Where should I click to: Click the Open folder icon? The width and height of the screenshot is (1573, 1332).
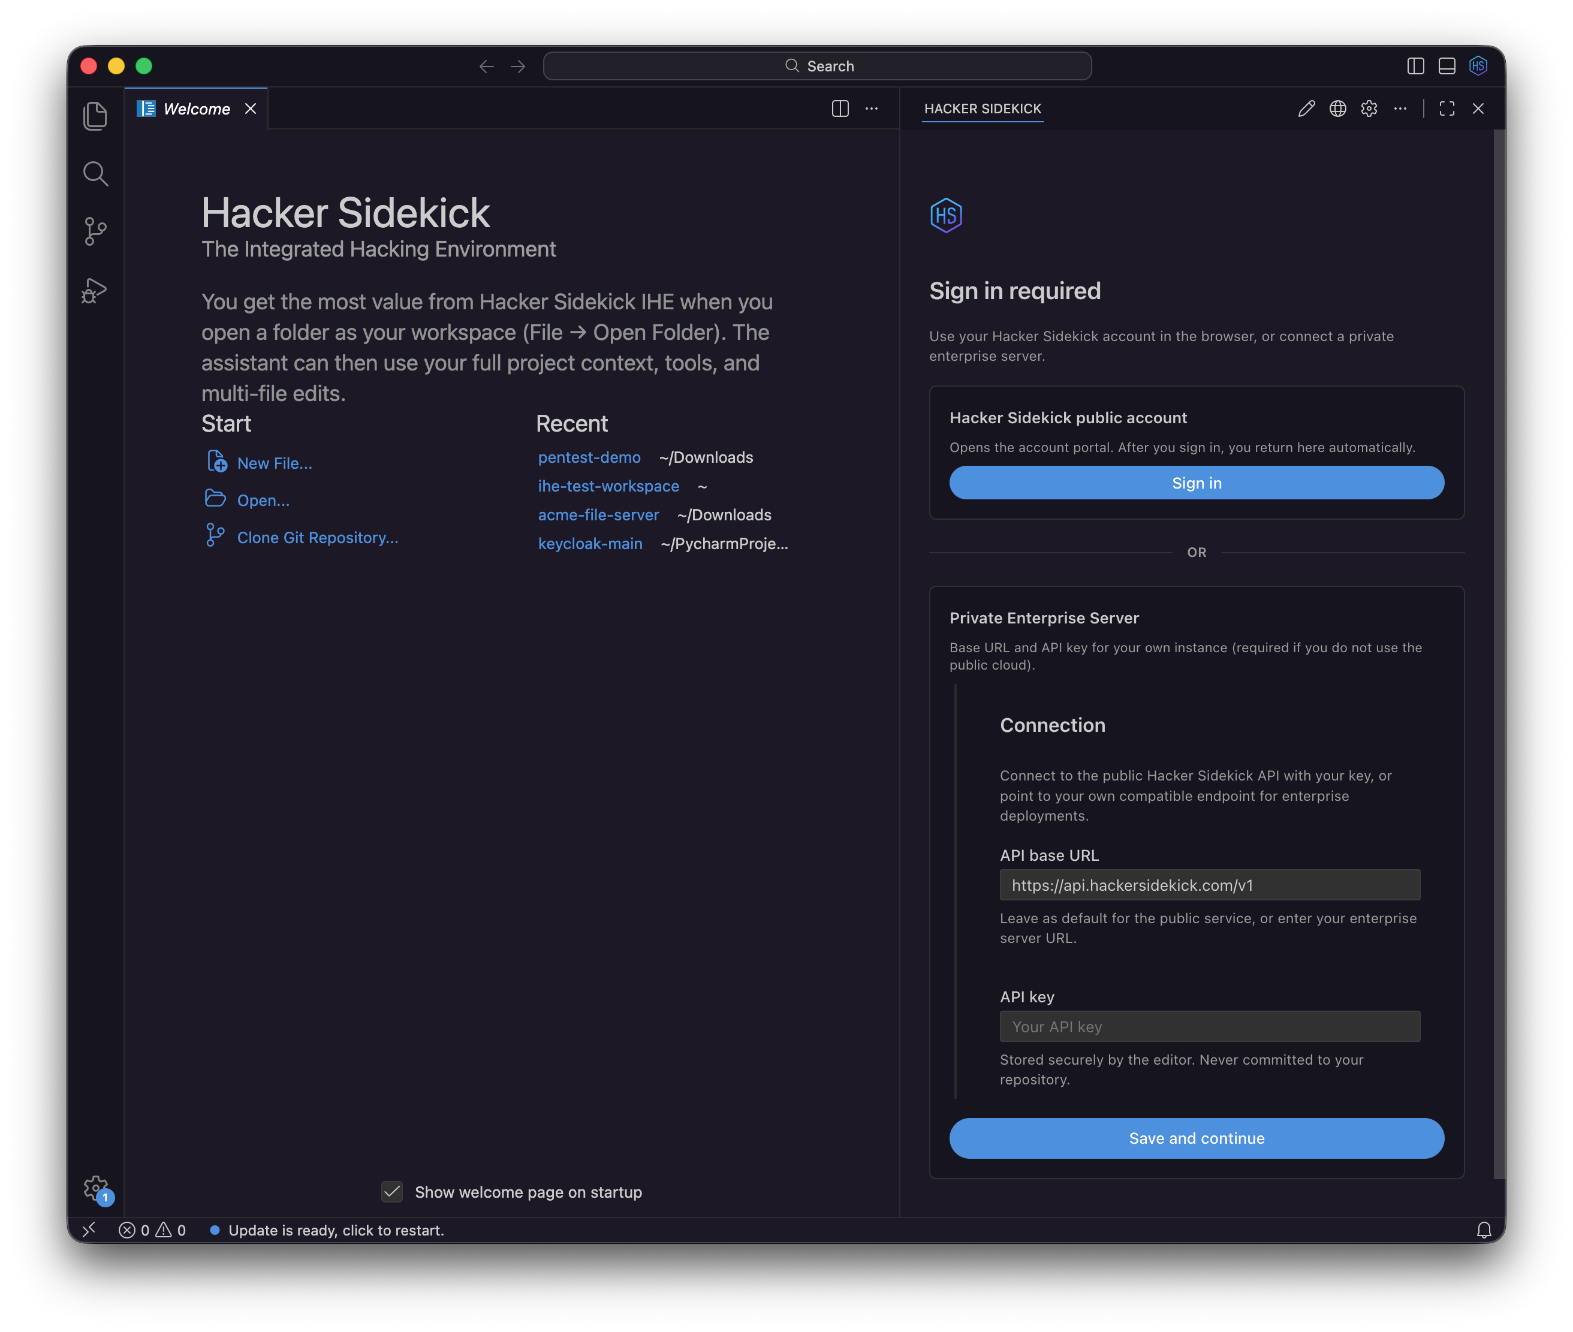coord(215,498)
